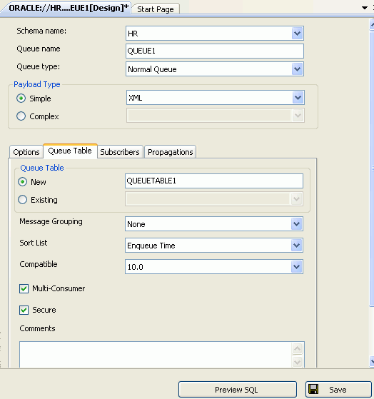Click the Queue name input field
Viewport: 374px width, 399px height.
[215, 51]
